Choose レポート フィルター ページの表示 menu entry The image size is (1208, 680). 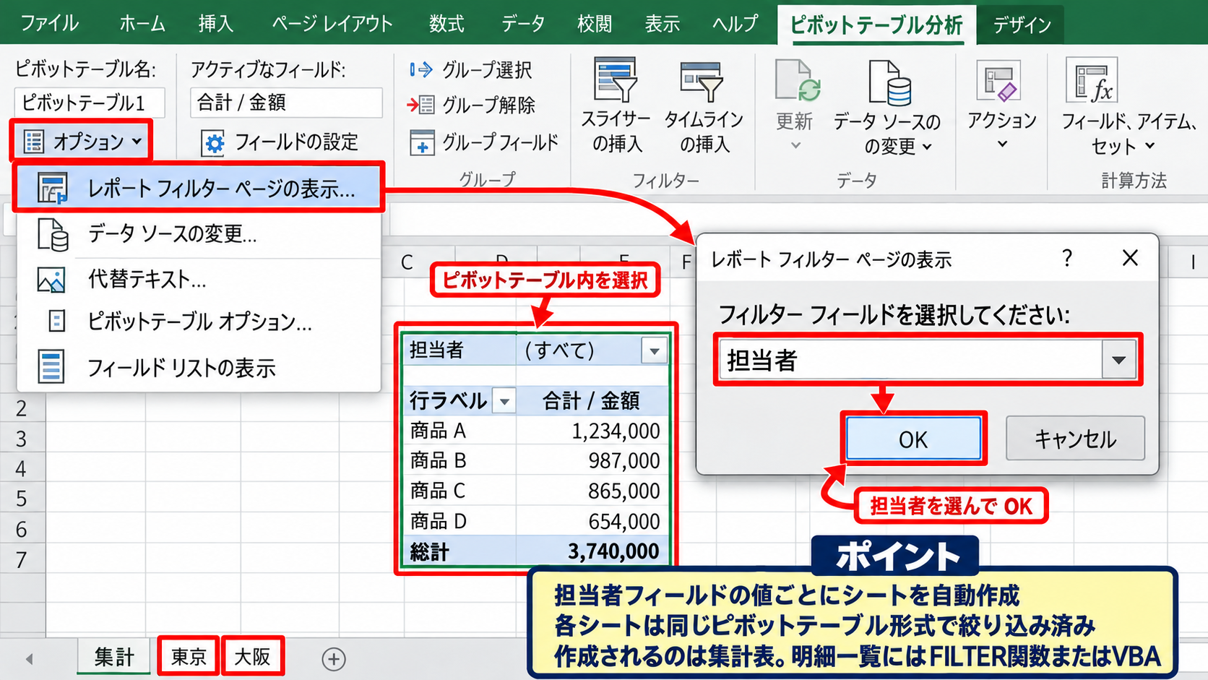click(199, 189)
